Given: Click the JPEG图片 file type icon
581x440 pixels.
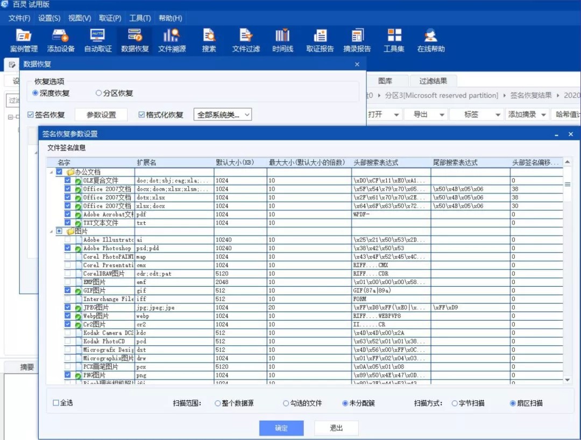Looking at the screenshot, I should click(78, 308).
